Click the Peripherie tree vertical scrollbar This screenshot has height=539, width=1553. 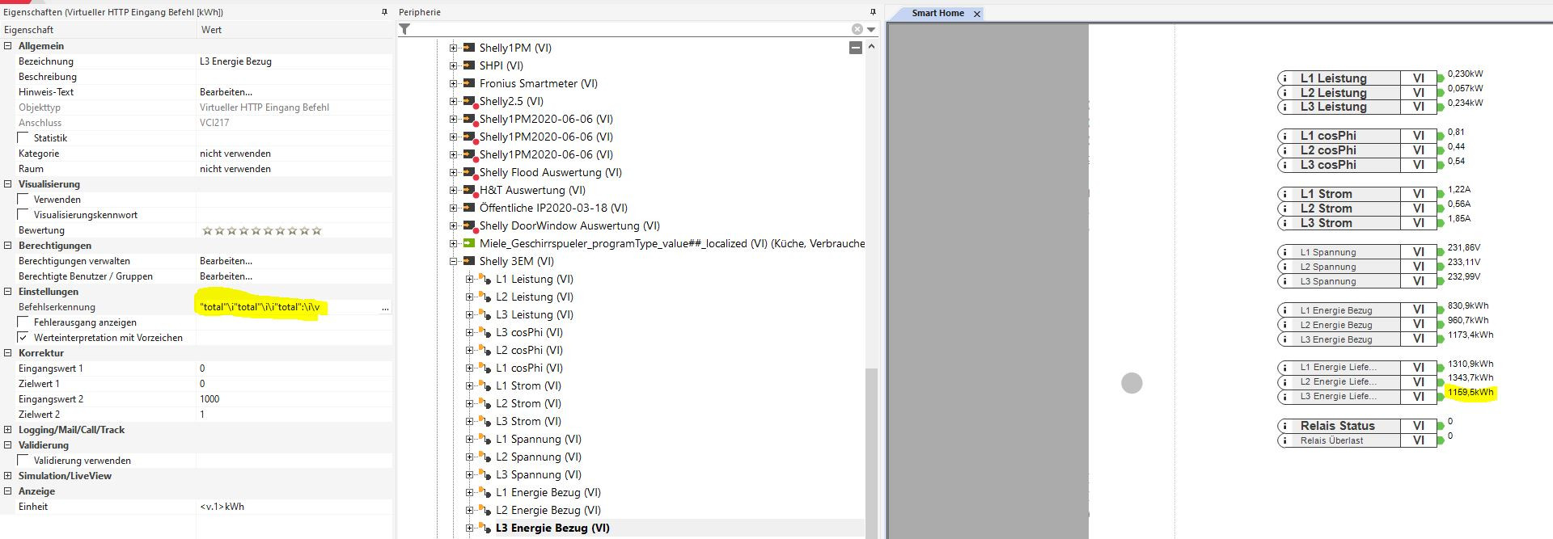pyautogui.click(x=871, y=451)
